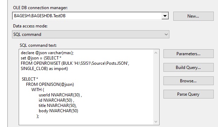Click the Browse... button
218x127 pixels.
click(x=188, y=81)
